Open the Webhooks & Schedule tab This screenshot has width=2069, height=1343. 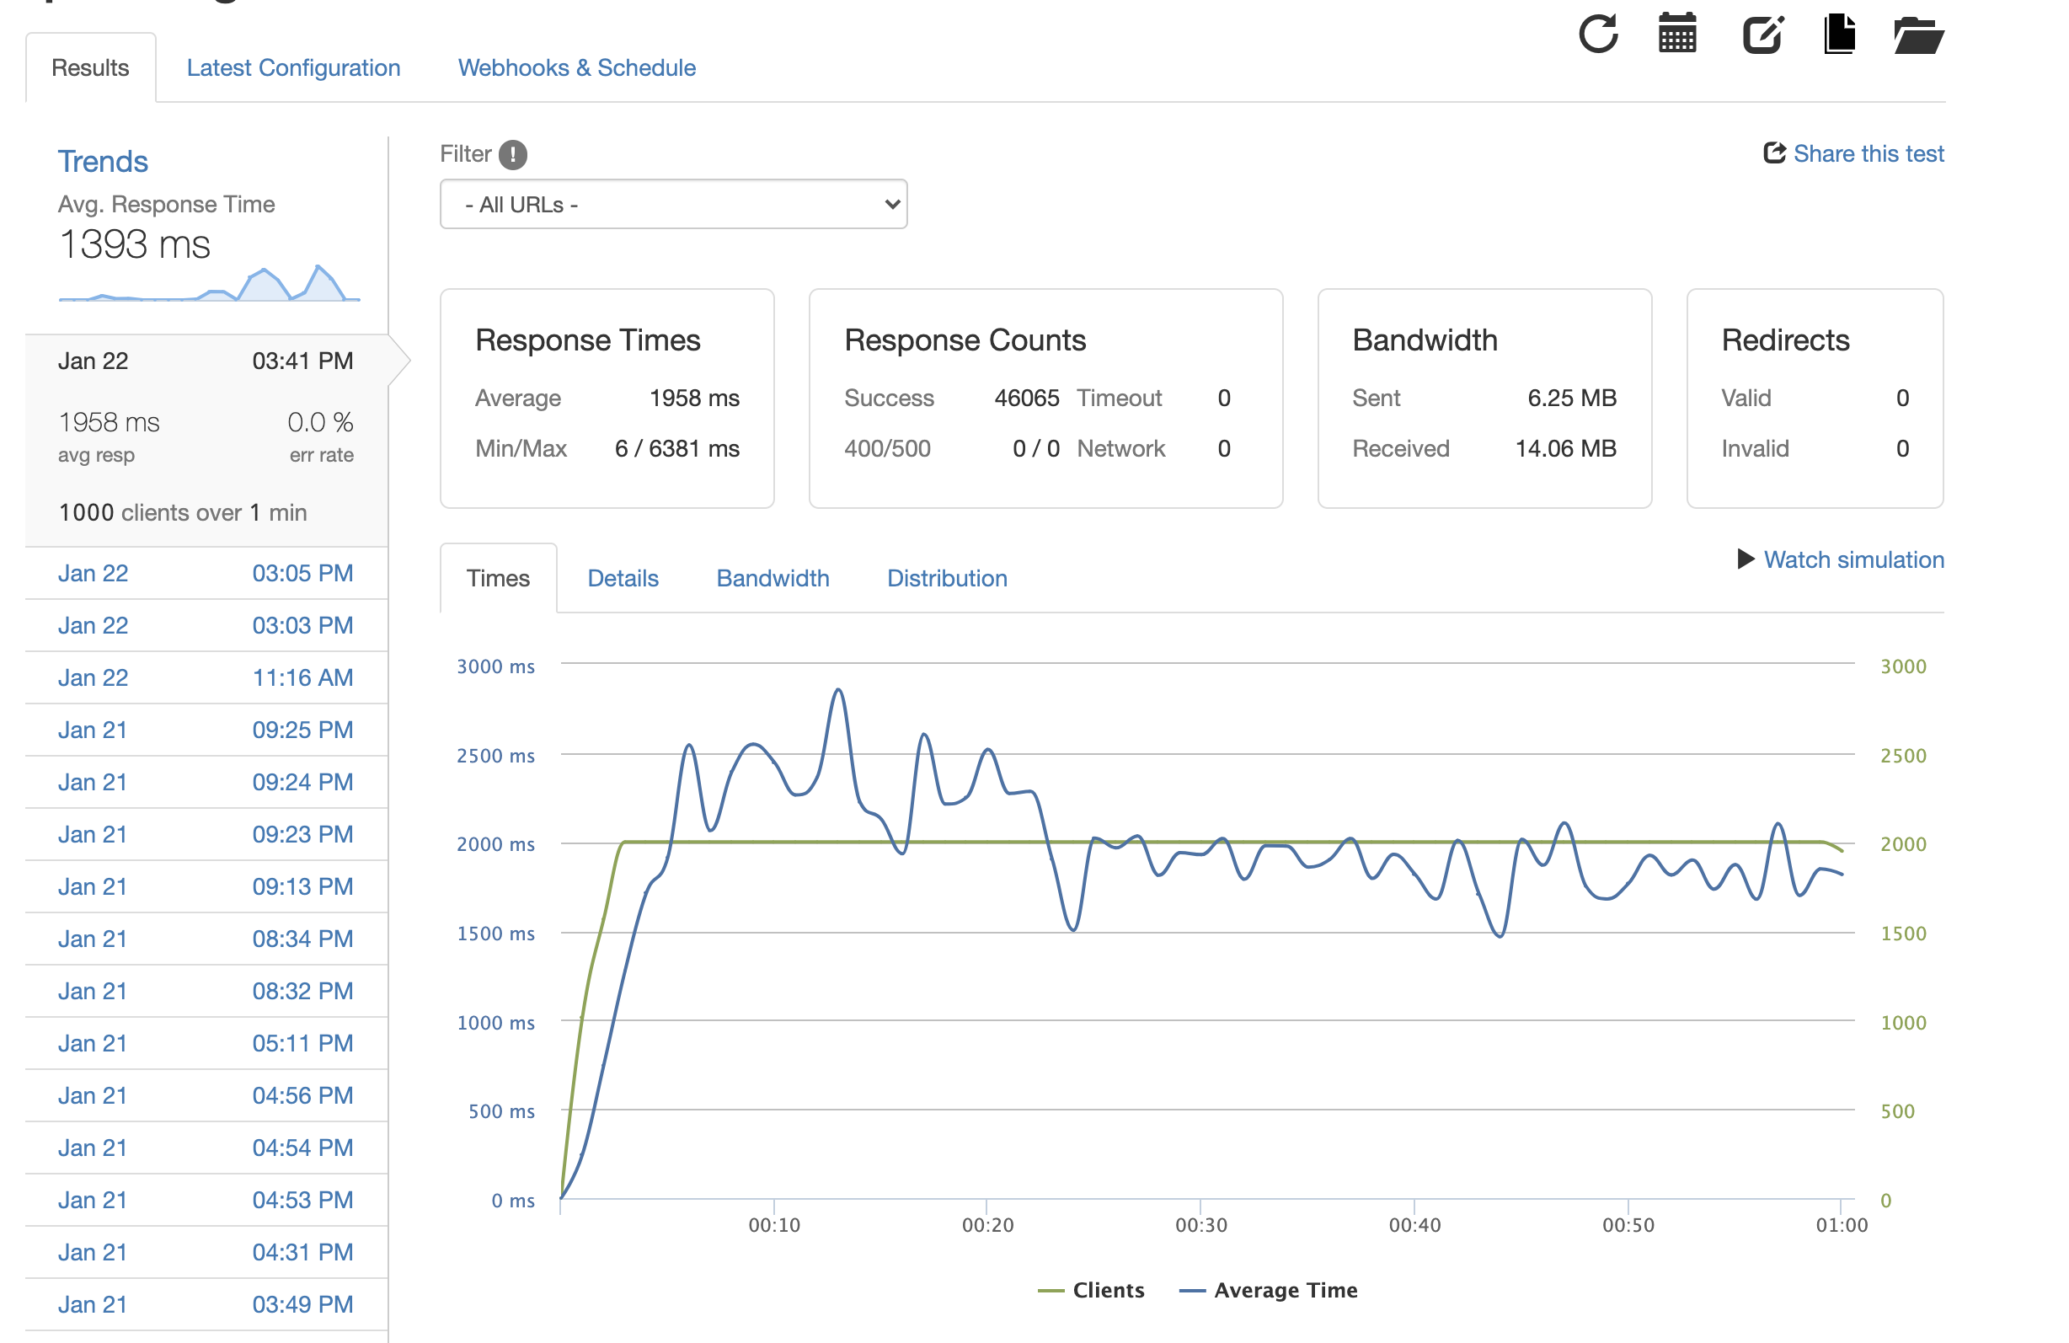click(x=577, y=67)
